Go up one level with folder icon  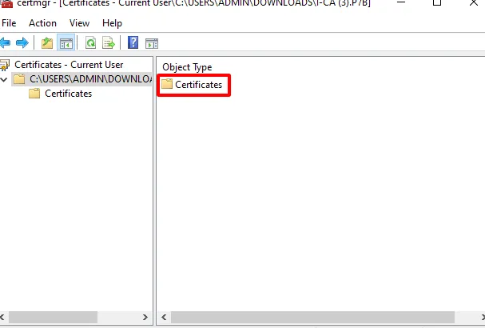click(47, 42)
